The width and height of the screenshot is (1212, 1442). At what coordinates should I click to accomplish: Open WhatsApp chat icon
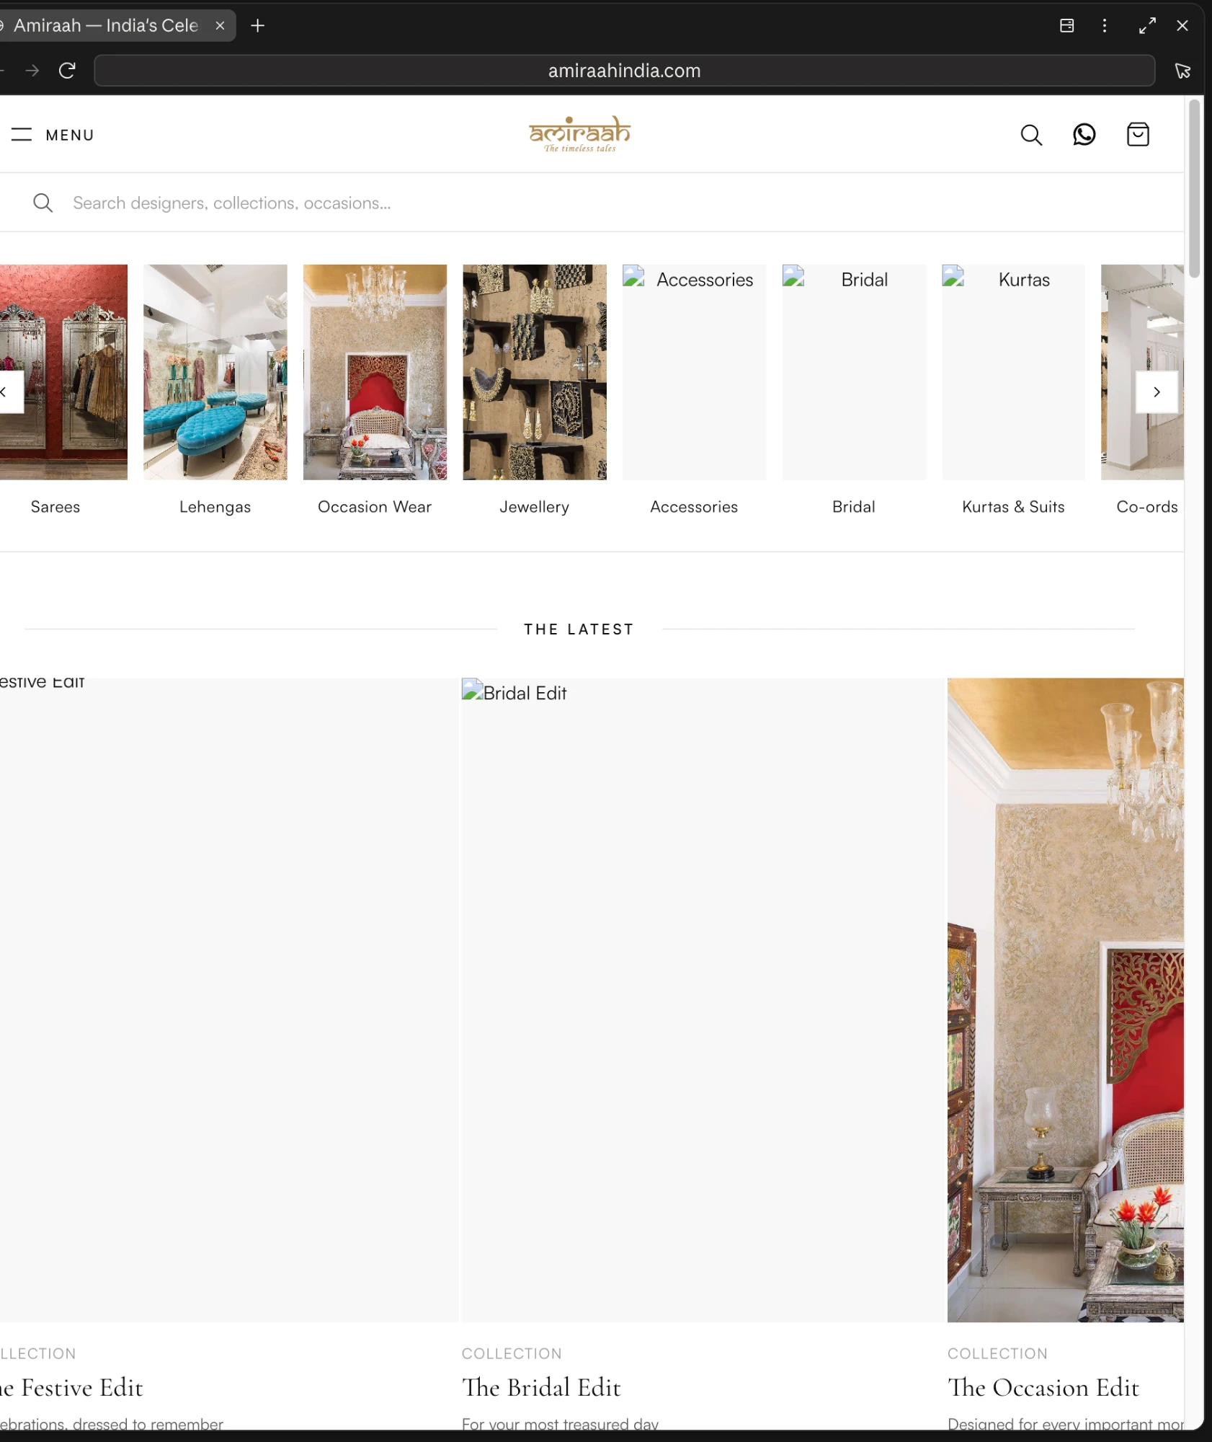1084,135
